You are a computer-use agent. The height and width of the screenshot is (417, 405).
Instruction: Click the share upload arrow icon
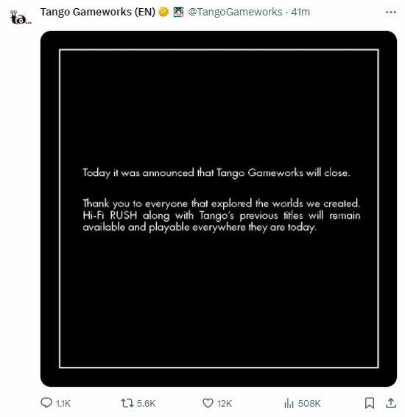coord(391,403)
